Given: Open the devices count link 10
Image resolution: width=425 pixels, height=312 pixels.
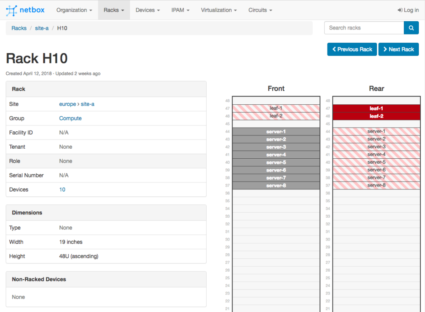Looking at the screenshot, I should pyautogui.click(x=62, y=189).
